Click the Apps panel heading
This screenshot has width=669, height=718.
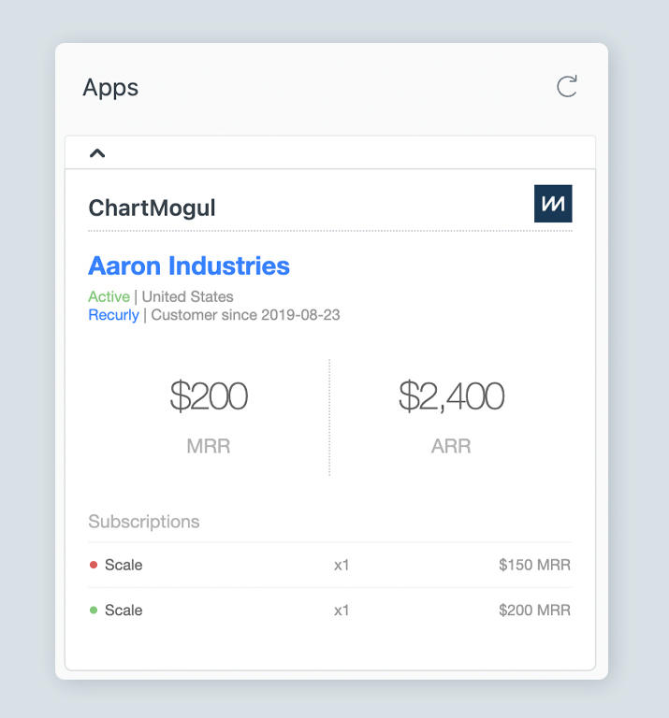point(110,88)
